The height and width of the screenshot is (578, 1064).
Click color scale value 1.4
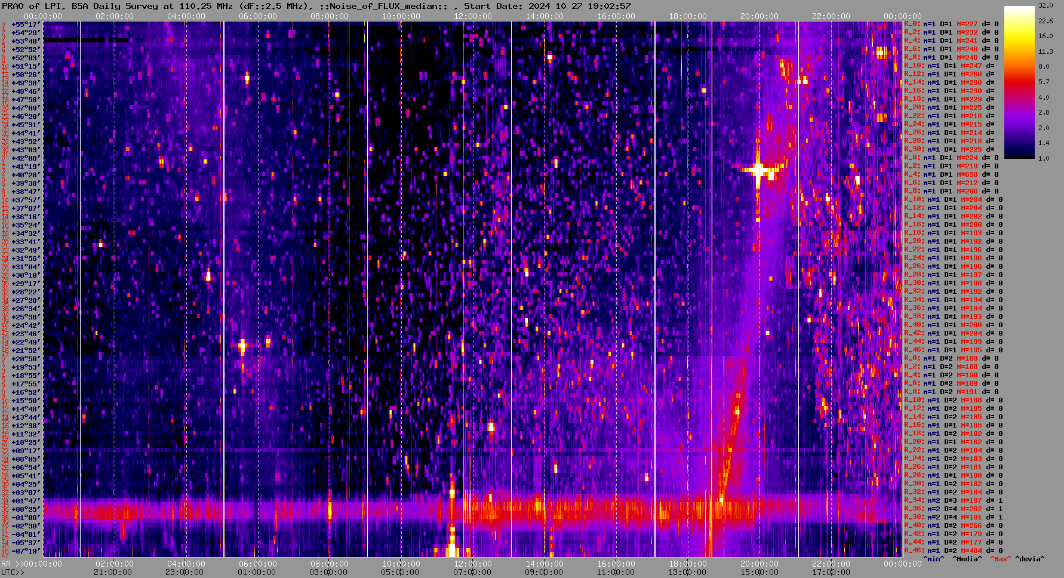point(1044,143)
